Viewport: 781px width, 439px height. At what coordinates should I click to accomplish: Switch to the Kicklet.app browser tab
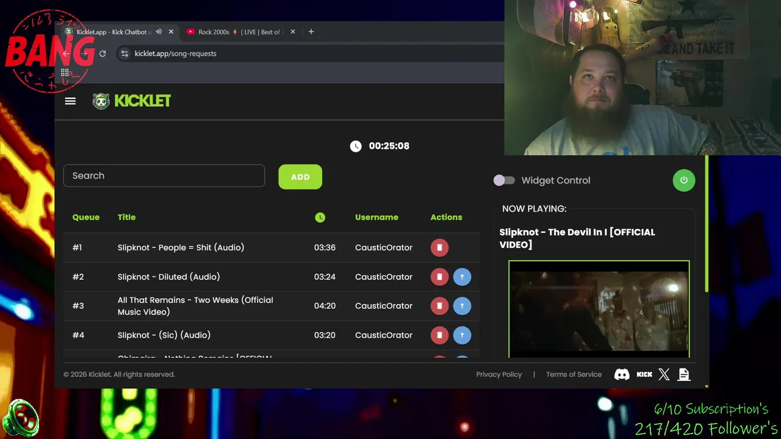(x=112, y=32)
